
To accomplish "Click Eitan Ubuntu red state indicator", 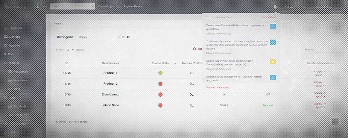I will pyautogui.click(x=161, y=94).
